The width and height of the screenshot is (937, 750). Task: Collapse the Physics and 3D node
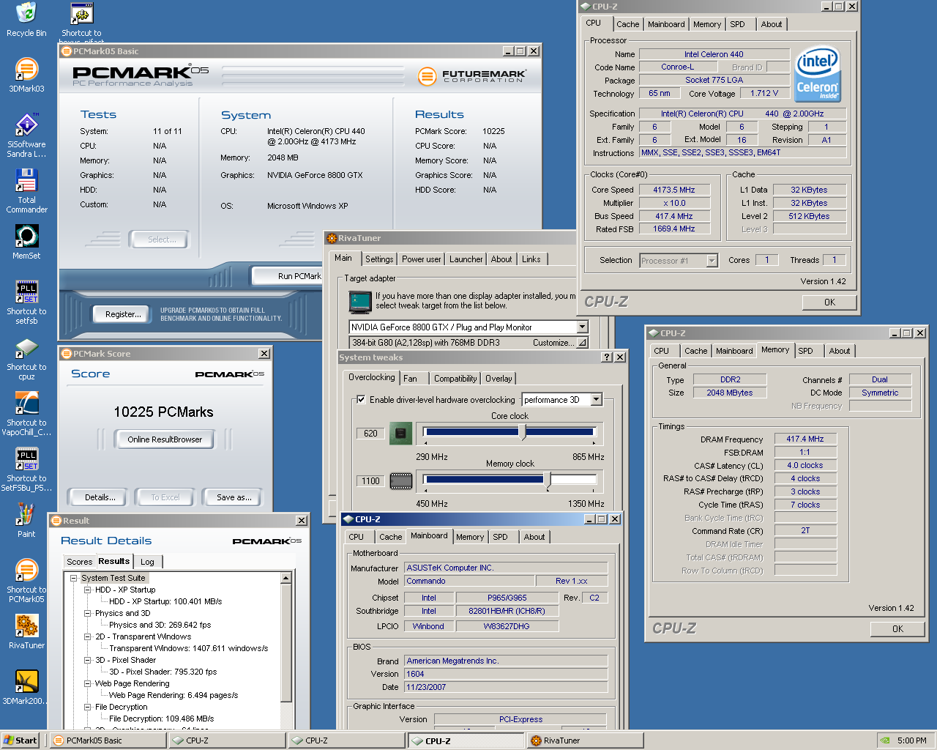click(87, 613)
